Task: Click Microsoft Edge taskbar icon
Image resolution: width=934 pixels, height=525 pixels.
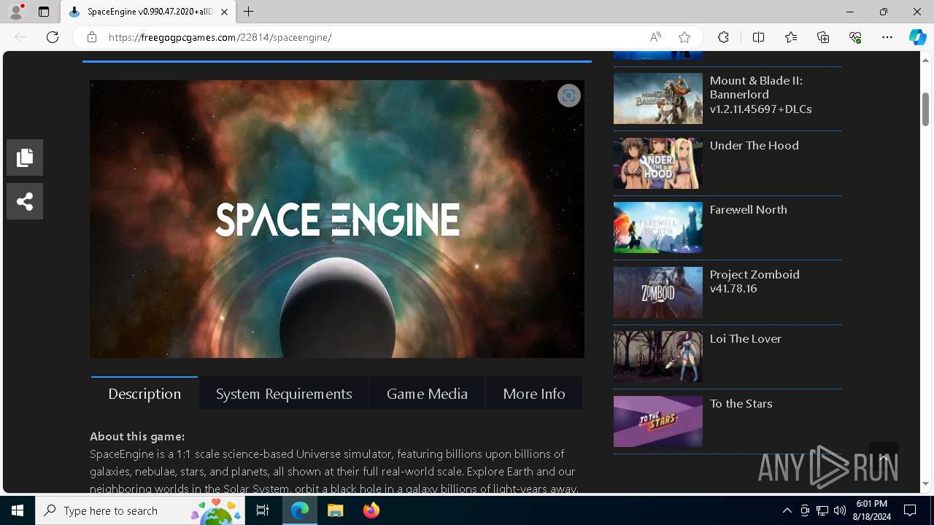Action: (300, 510)
